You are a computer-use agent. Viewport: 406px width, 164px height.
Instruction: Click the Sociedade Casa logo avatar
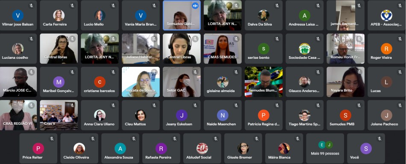tap(304, 49)
